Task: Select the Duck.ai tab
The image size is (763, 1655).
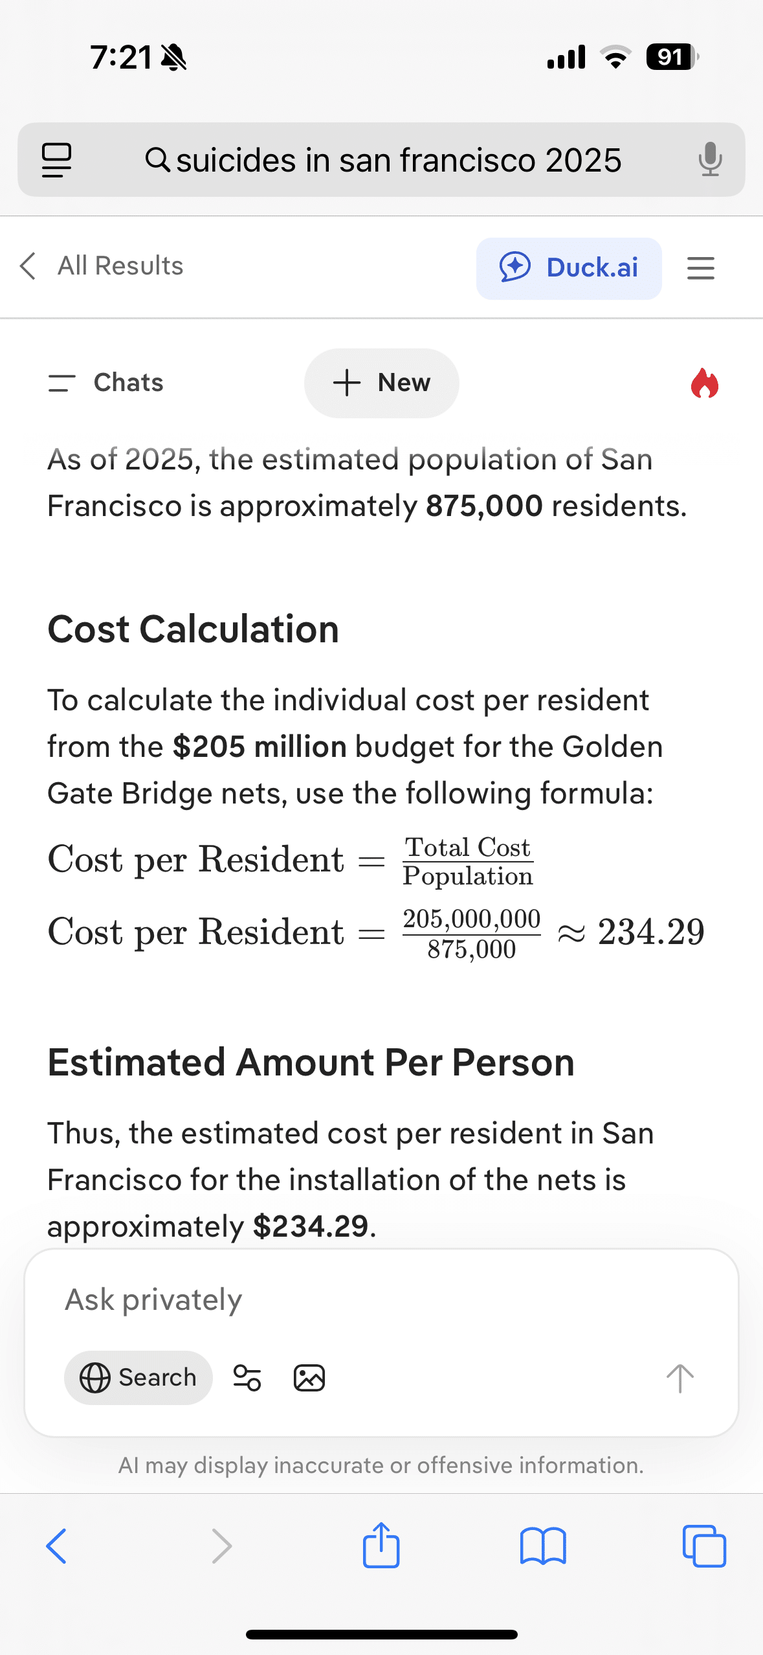Action: pyautogui.click(x=569, y=268)
